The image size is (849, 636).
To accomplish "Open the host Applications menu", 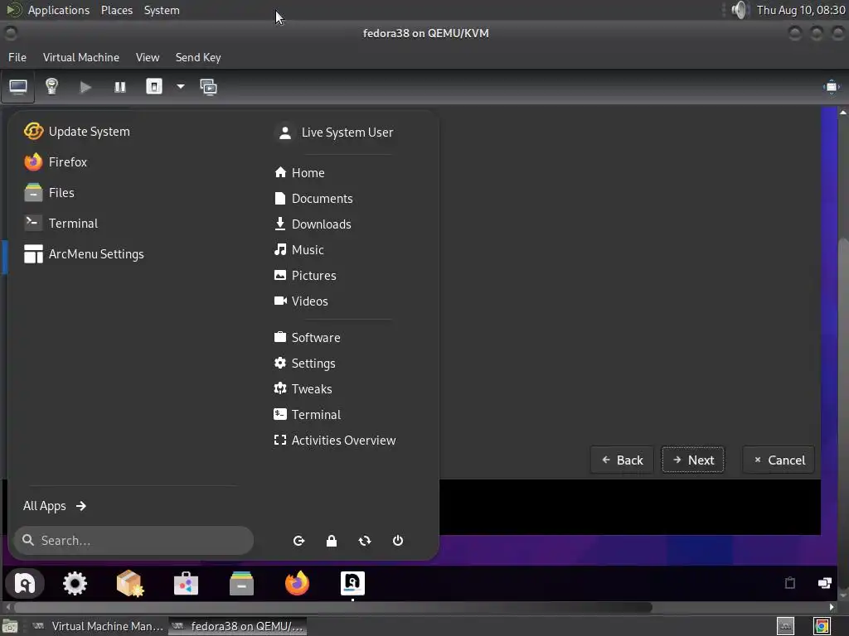I will [x=59, y=10].
